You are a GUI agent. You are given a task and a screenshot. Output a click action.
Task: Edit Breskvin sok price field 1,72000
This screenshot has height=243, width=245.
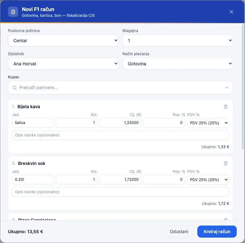tap(120, 180)
